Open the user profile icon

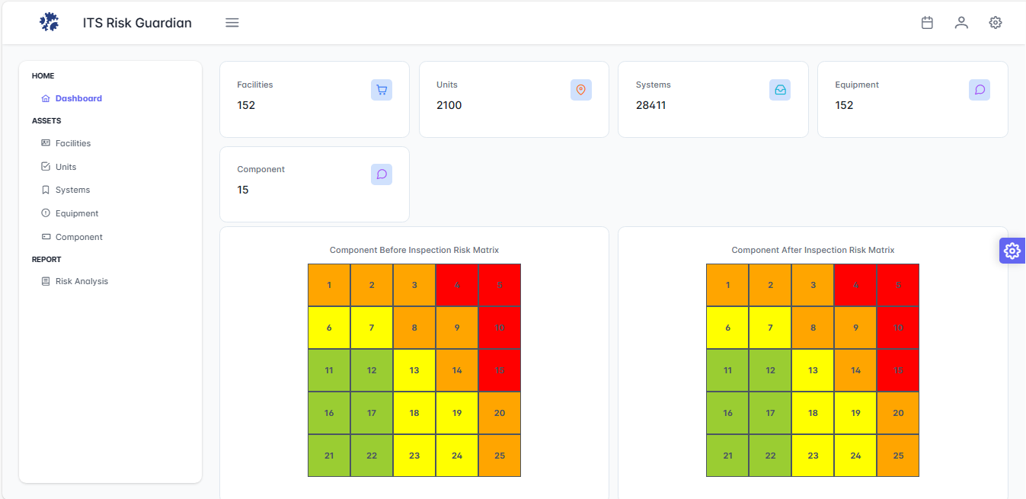pos(961,23)
